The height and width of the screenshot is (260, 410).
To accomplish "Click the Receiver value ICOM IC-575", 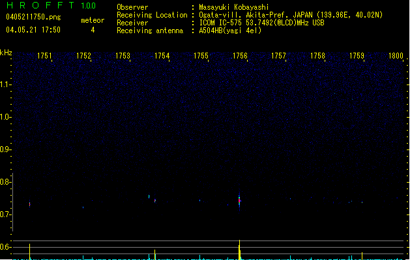I will coord(262,23).
